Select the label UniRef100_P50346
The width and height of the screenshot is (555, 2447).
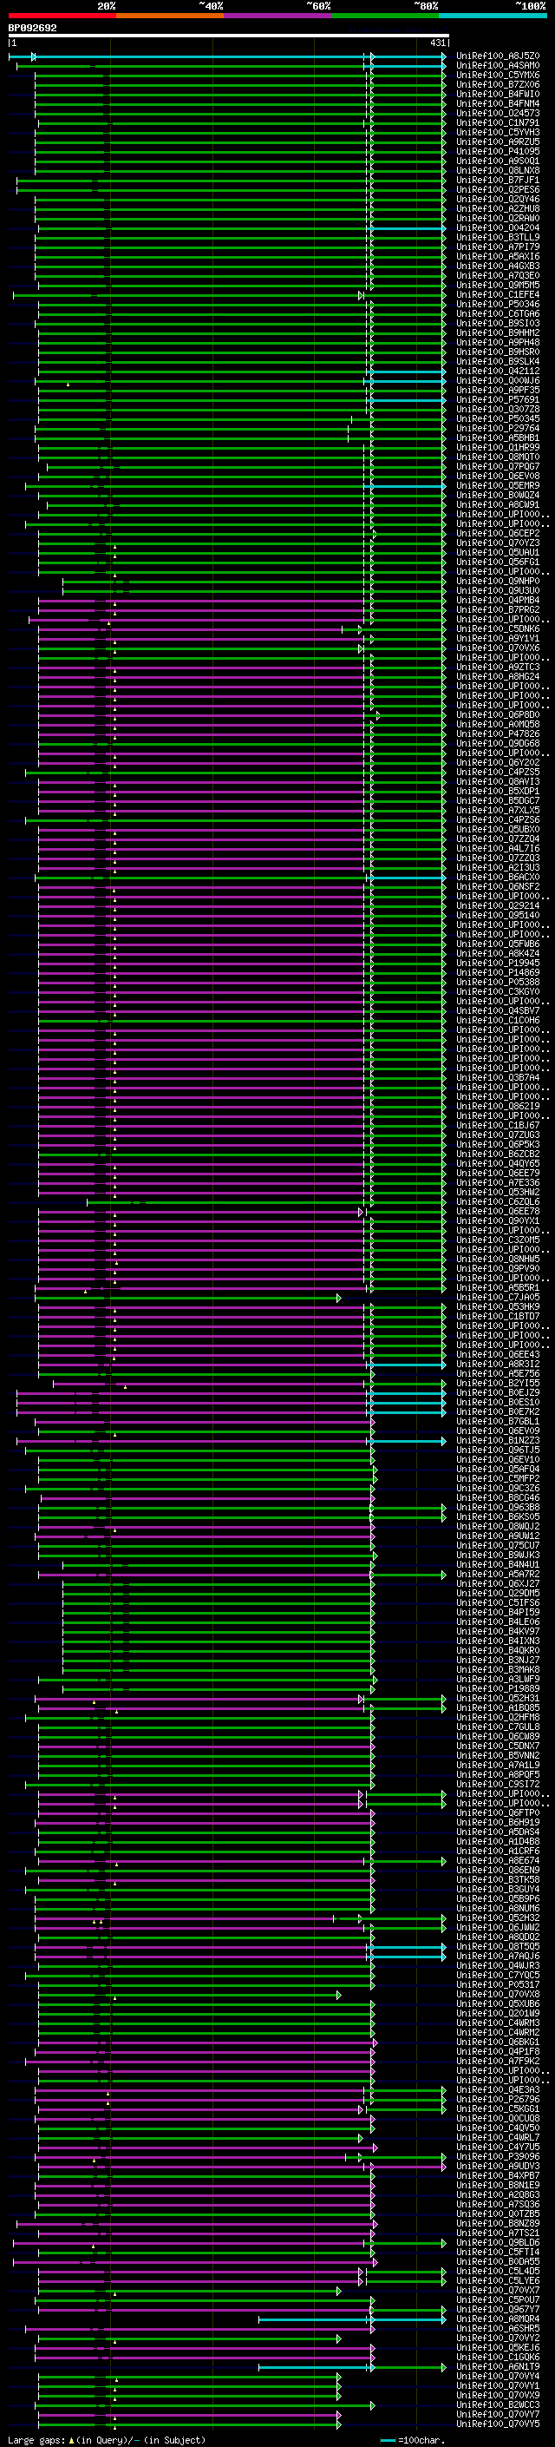(498, 304)
